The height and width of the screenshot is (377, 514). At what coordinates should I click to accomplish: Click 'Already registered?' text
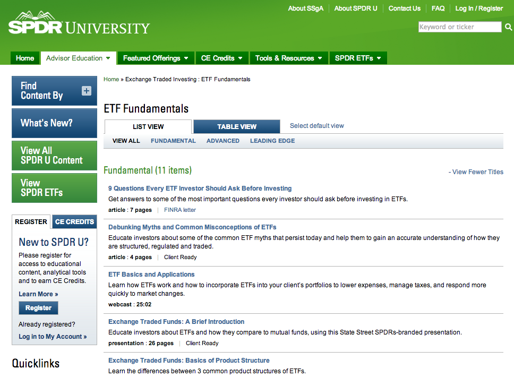coord(47,324)
